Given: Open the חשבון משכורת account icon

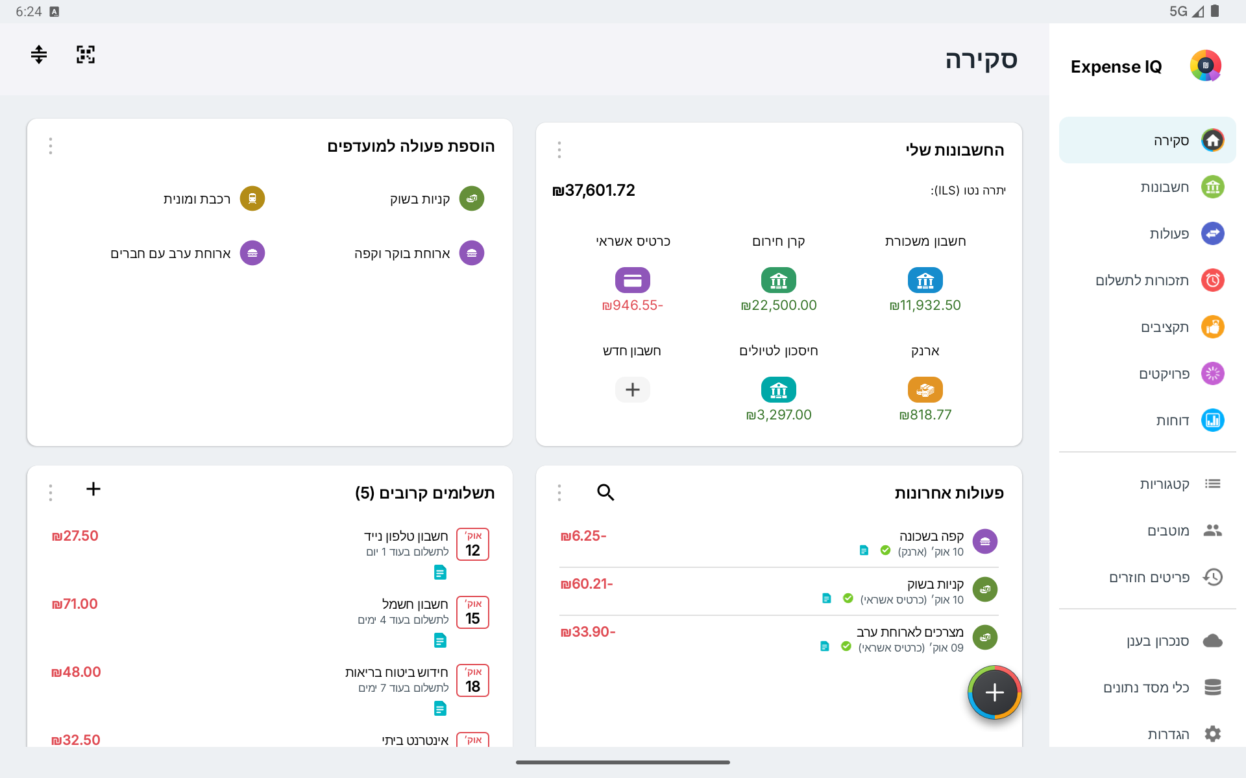Looking at the screenshot, I should [x=925, y=280].
